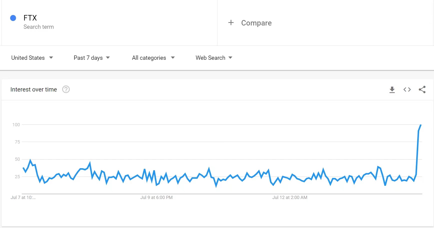Click the Jul 12 at 2:00 AM axis label
The height and width of the screenshot is (228, 434).
[290, 197]
